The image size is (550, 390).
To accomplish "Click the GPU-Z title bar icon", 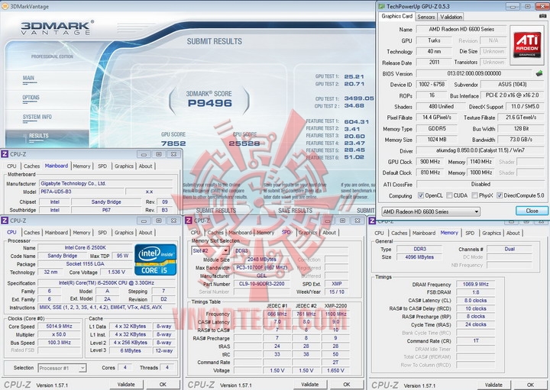I will tap(381, 6).
